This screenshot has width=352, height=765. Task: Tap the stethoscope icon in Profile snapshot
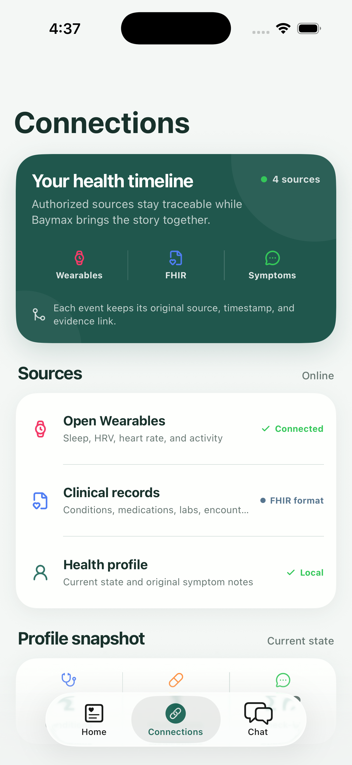coord(69,680)
